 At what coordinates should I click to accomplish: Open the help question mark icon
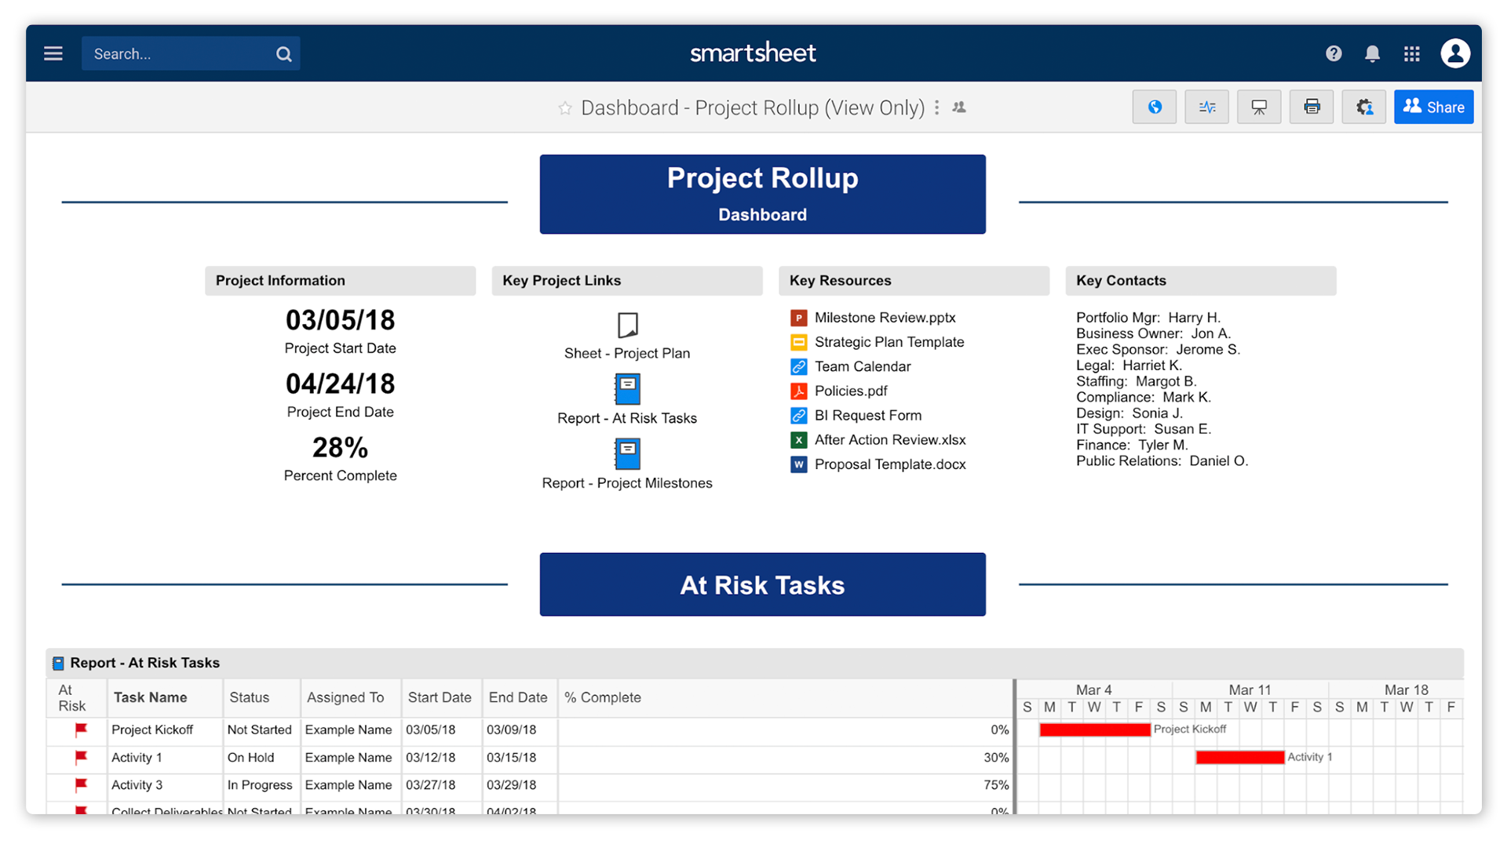(x=1334, y=53)
